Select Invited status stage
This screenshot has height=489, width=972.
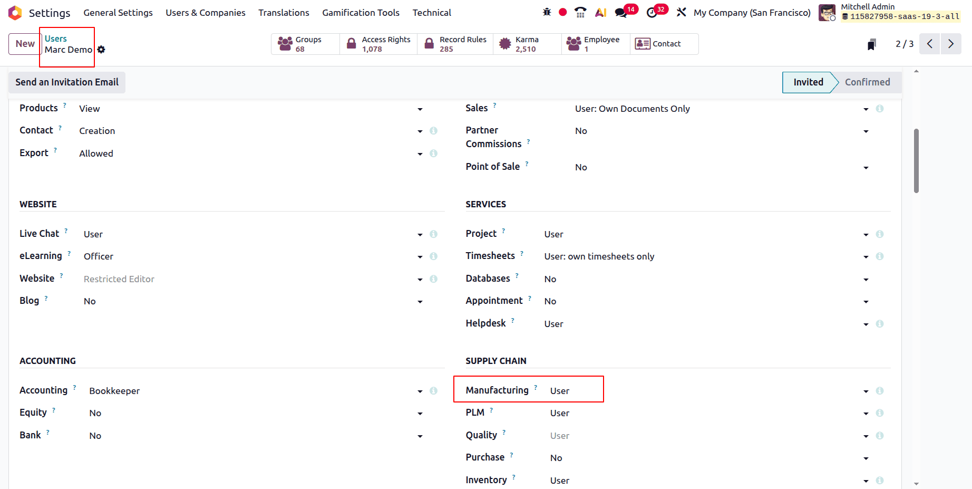(x=808, y=82)
